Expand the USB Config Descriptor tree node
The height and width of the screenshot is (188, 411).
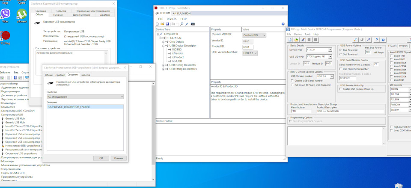click(163, 65)
